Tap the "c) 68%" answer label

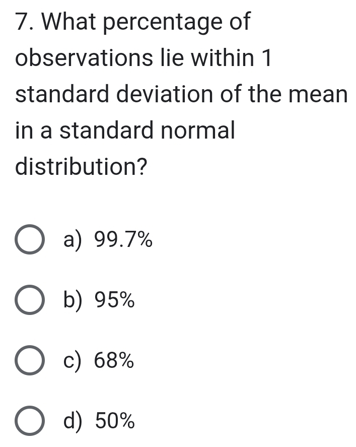[99, 361]
